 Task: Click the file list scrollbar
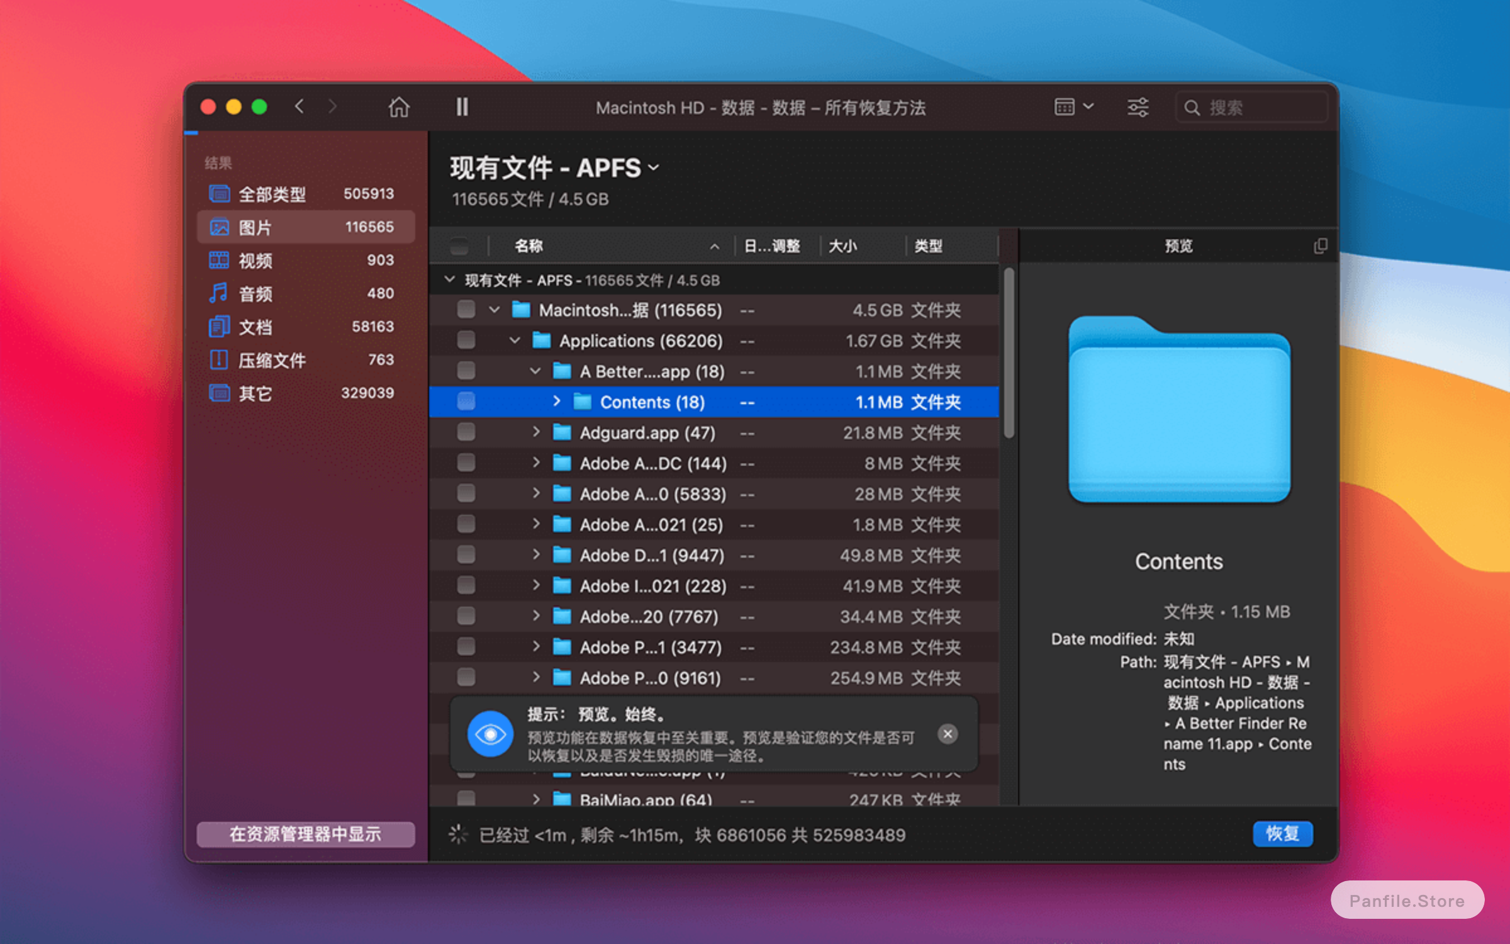(x=1009, y=353)
